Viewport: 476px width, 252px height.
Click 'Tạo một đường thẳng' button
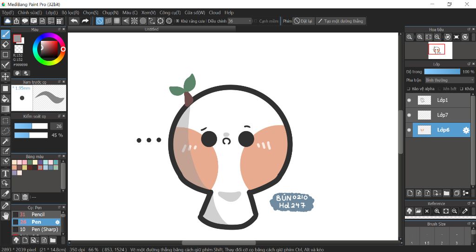pyautogui.click(x=341, y=21)
